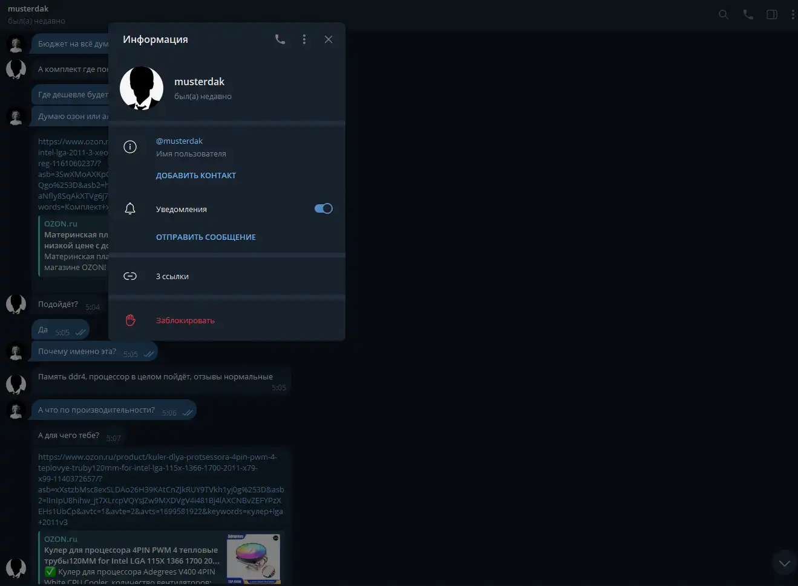The width and height of the screenshot is (798, 586).
Task: Click the chain link icon beside 3 ссылки
Action: [130, 276]
